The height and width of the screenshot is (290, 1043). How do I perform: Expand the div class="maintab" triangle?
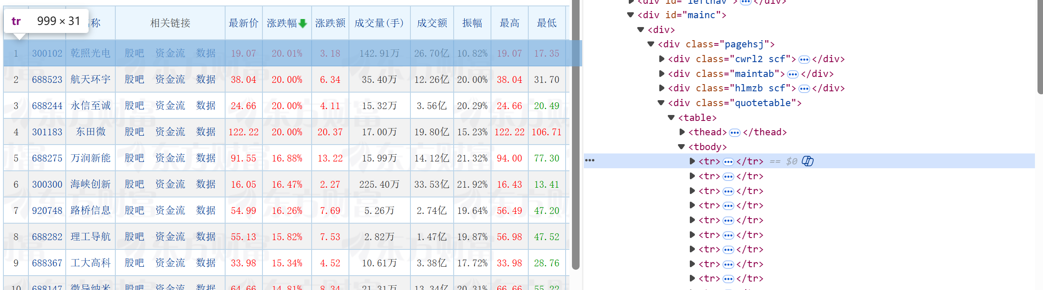pyautogui.click(x=661, y=74)
